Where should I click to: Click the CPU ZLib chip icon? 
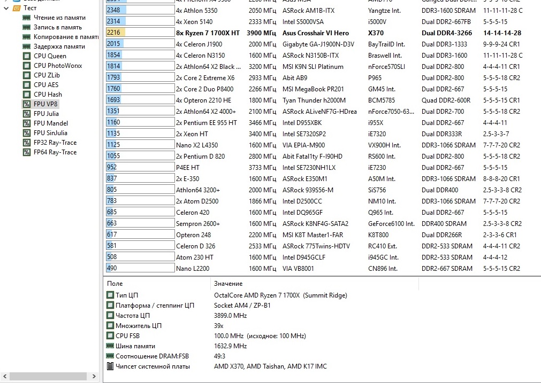point(27,75)
